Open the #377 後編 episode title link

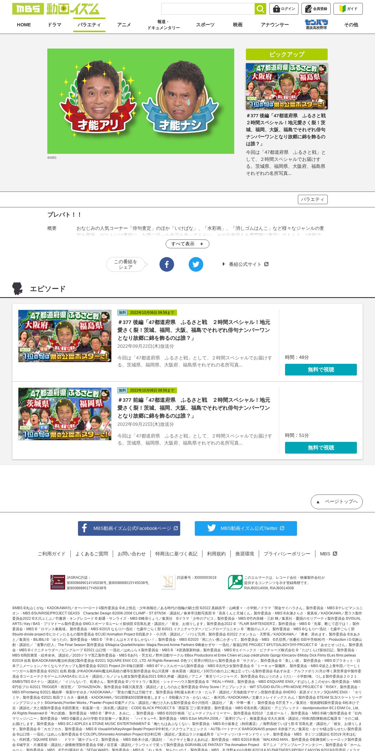click(194, 330)
